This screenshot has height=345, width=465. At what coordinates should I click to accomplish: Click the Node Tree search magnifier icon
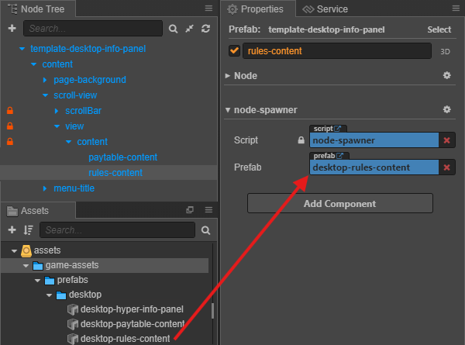pyautogui.click(x=173, y=29)
